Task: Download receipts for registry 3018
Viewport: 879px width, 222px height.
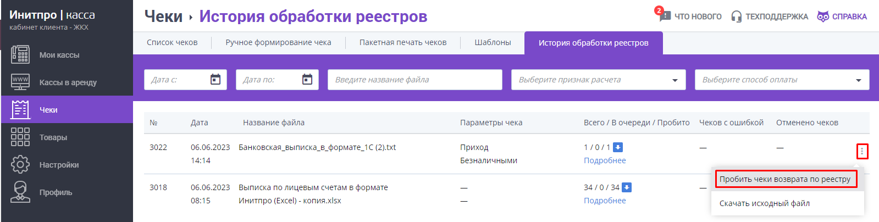Action: 627,187
